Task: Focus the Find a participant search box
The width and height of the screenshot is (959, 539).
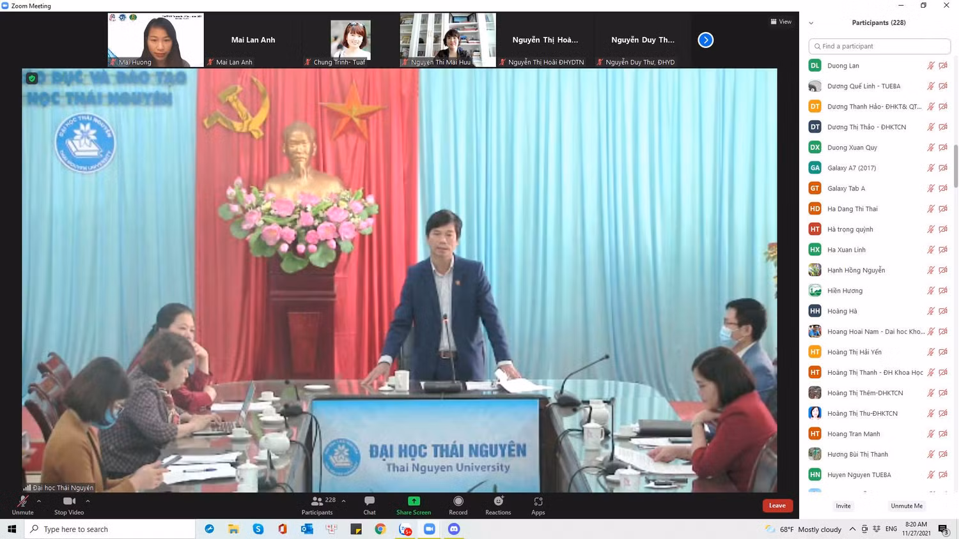Action: [879, 46]
